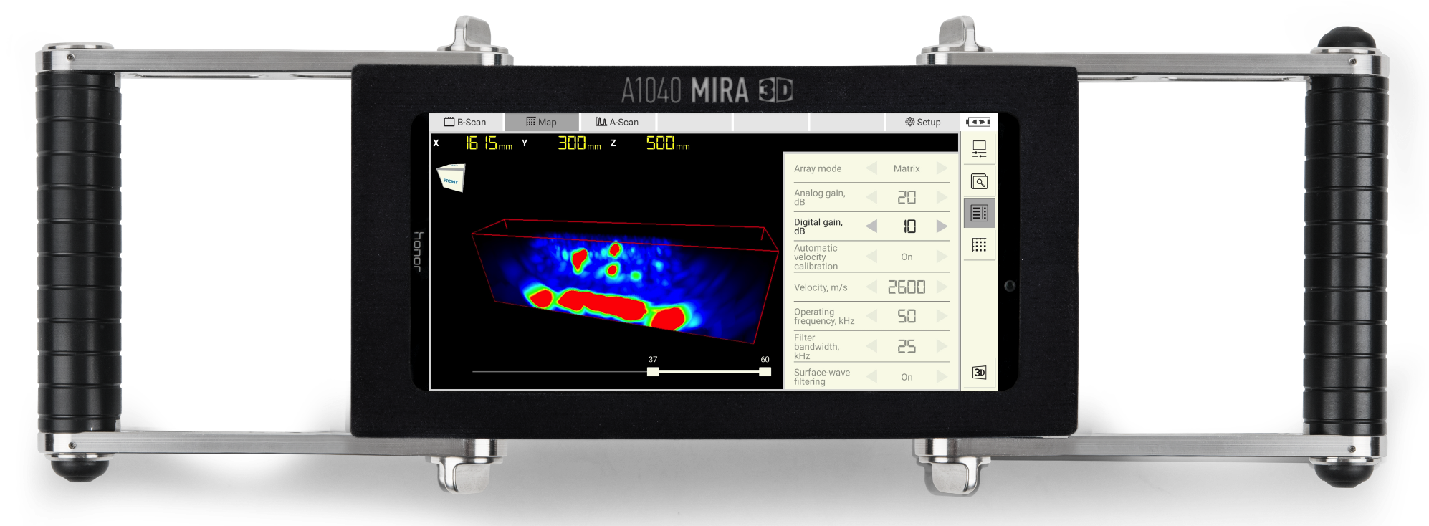Click the X coordinate value 1615 mm
Screen dimensions: 1429x526
pyautogui.click(x=489, y=143)
